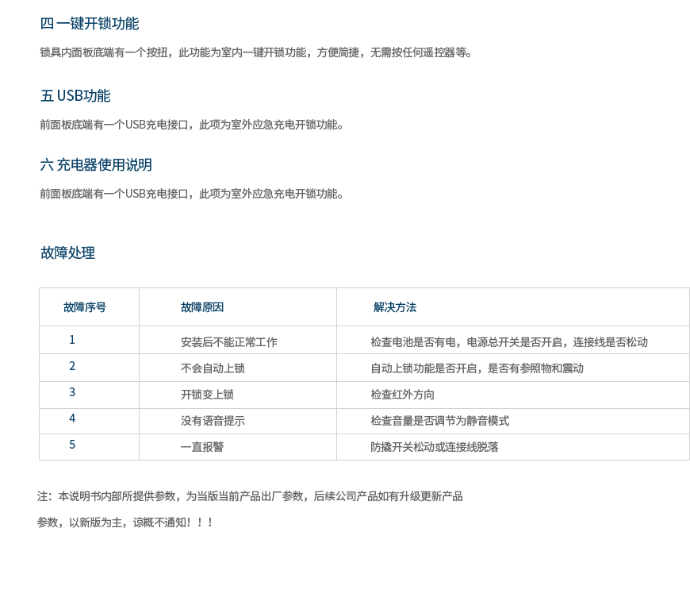Select the solution starting with 自动上锁功能是否开启
This screenshot has width=690, height=609.
click(x=477, y=368)
